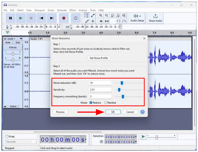Open the Tools menu
Screen dimensions: 198x152
tap(93, 10)
